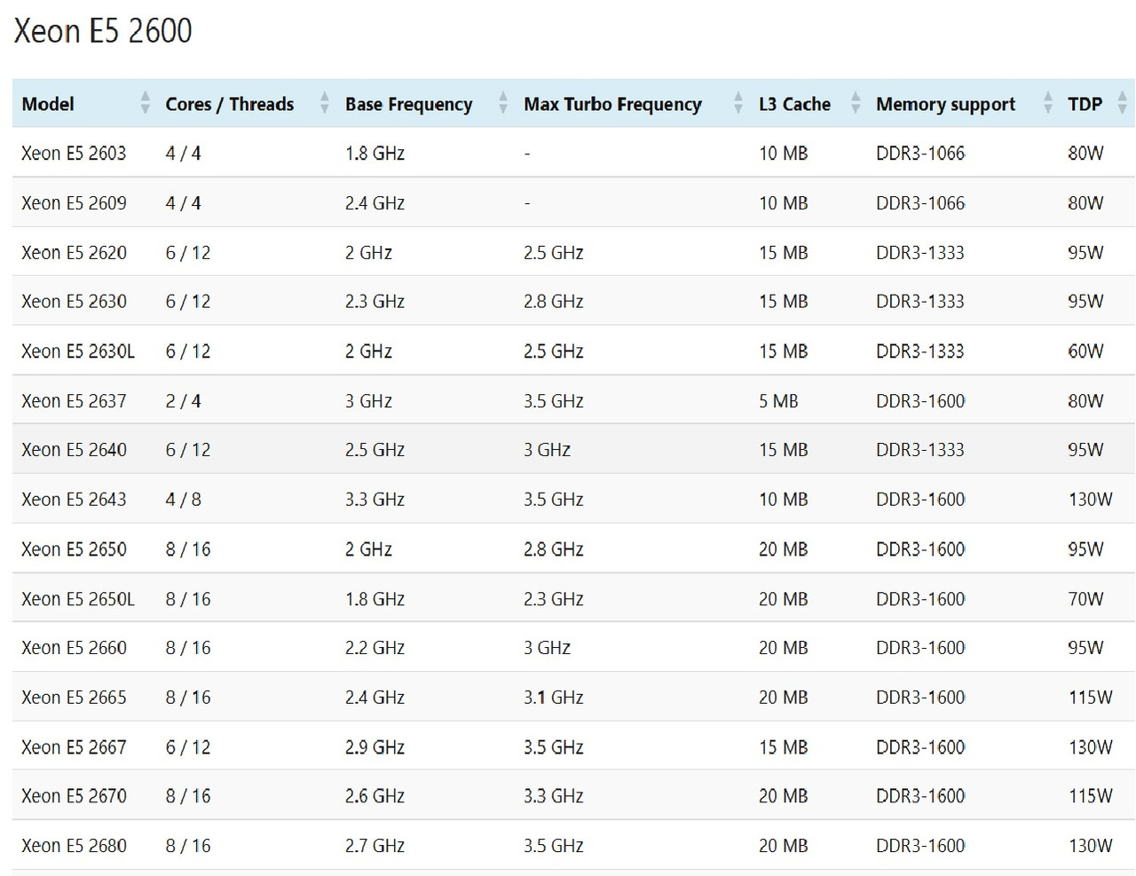Image resolution: width=1136 pixels, height=876 pixels.
Task: Click the Xeon E5 2600 heading
Action: [x=103, y=31]
